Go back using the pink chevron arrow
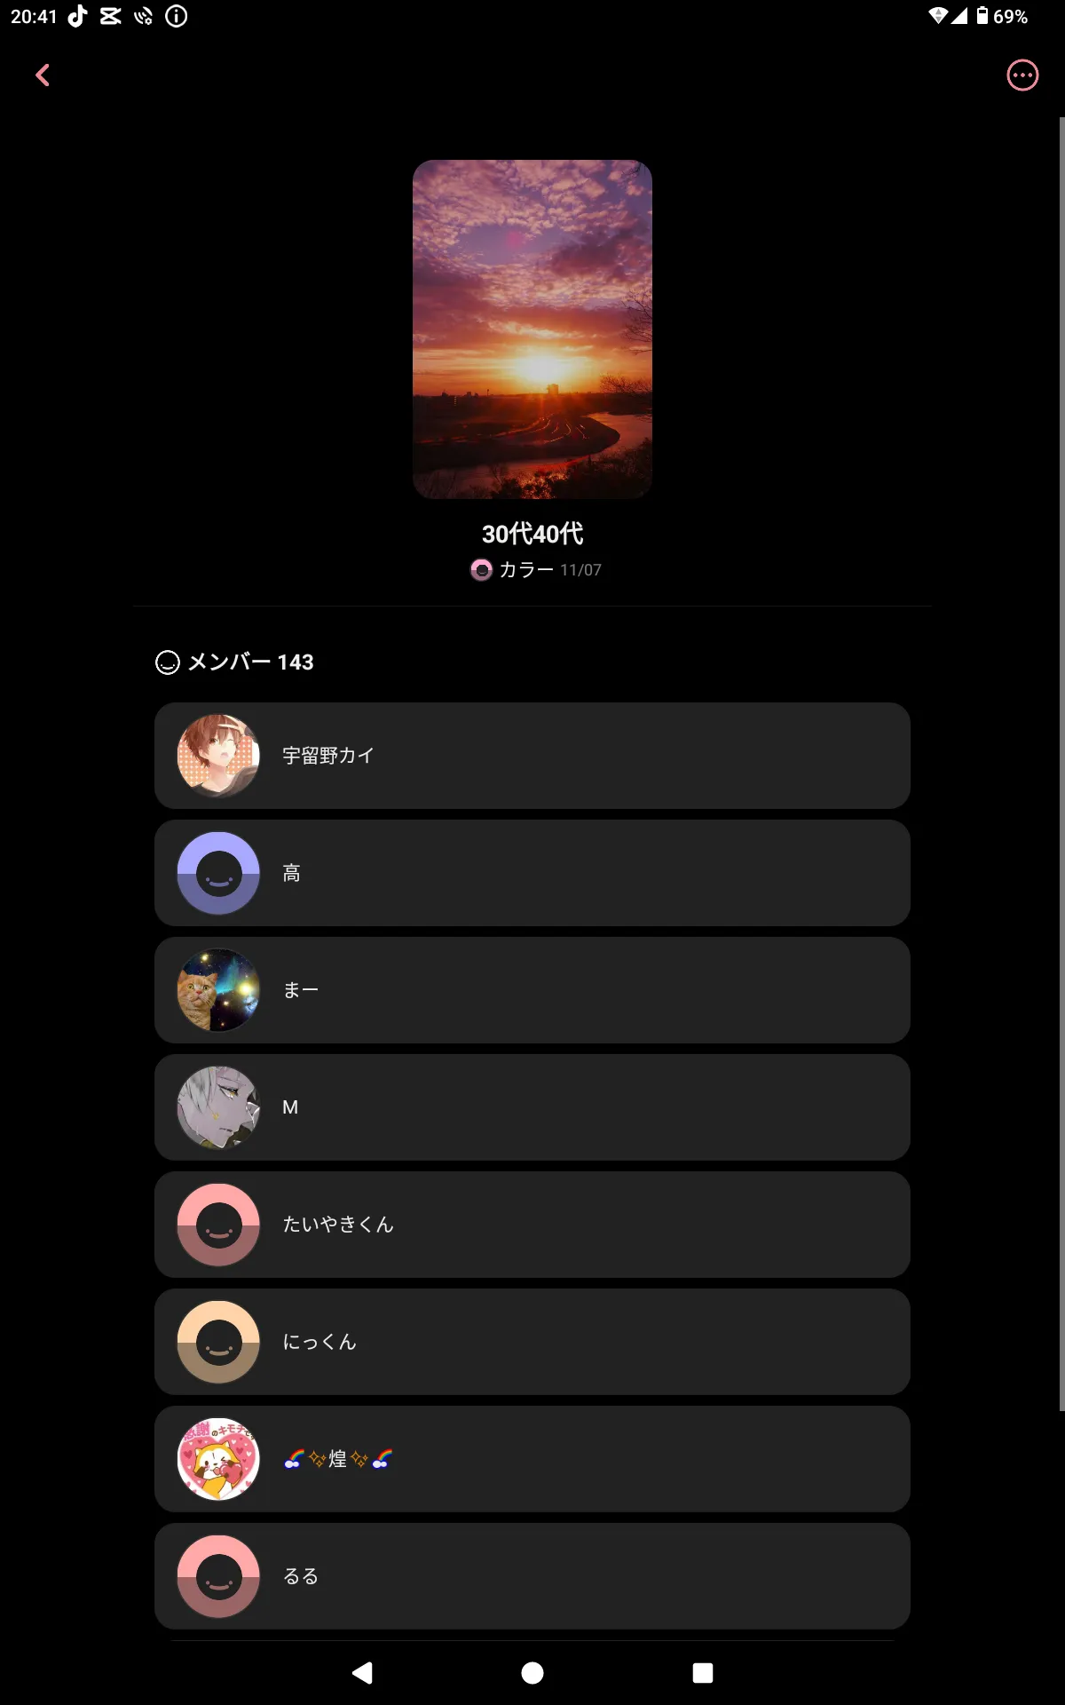The height and width of the screenshot is (1705, 1065). 43,75
